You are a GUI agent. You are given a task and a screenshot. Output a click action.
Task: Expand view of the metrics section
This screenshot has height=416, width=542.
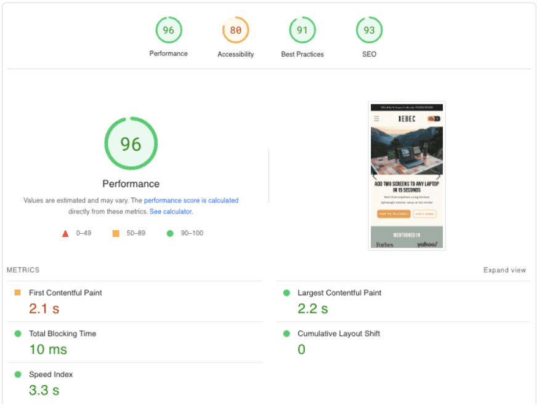(504, 270)
